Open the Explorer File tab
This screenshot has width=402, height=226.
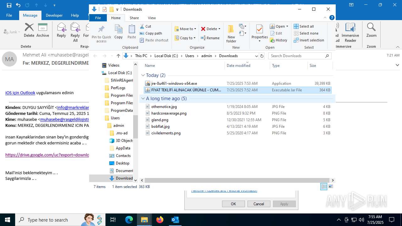pyautogui.click(x=98, y=18)
